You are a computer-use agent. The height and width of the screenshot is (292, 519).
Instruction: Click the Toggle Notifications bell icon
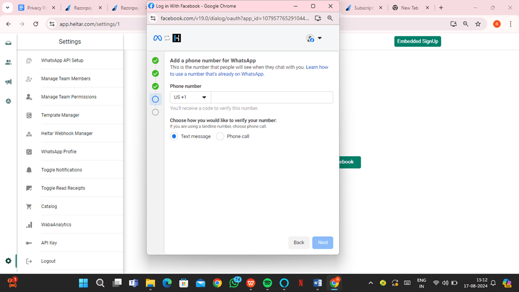[29, 170]
